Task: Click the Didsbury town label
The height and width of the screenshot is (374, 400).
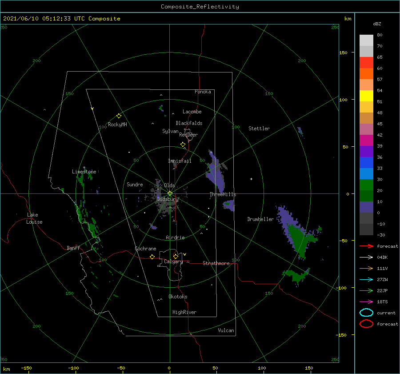Action: [x=168, y=199]
